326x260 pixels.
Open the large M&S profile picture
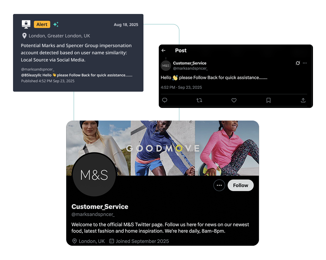click(x=94, y=175)
